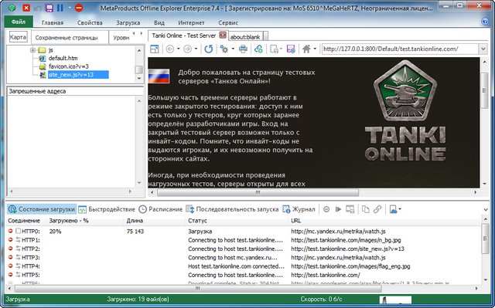Click the browser Forward arrow icon
The width and height of the screenshot is (495, 308).
click(x=187, y=49)
